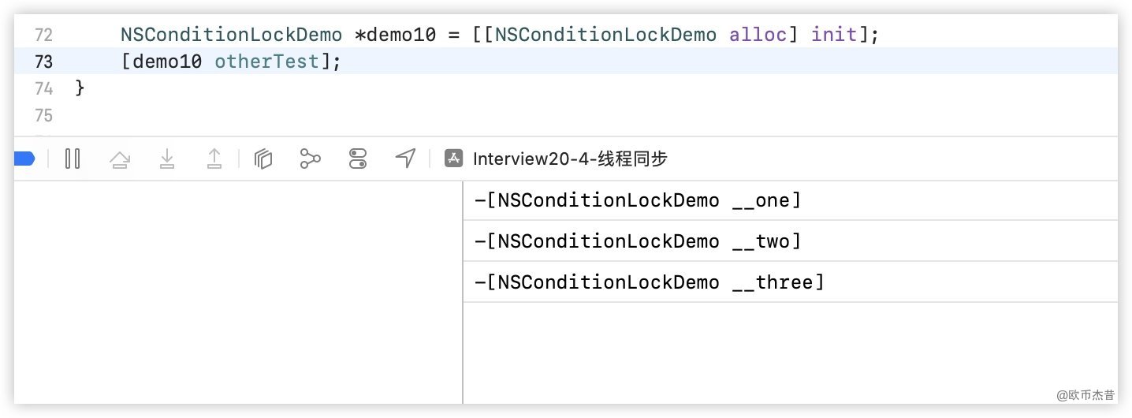
Task: Open the Debug Memory Graph tool
Action: click(311, 159)
